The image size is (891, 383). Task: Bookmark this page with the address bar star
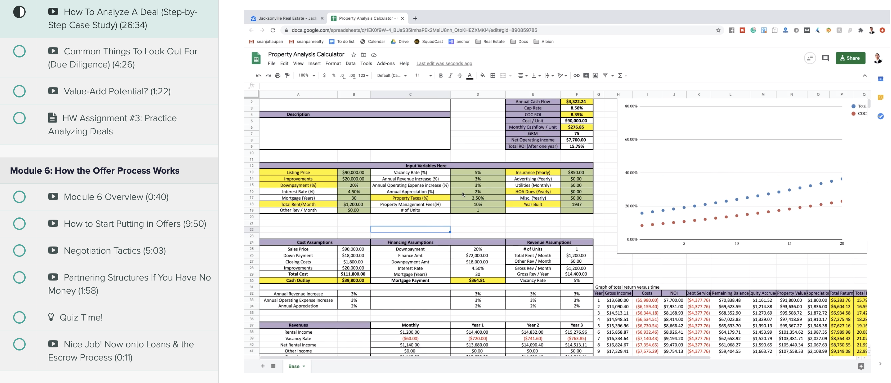[x=718, y=30]
